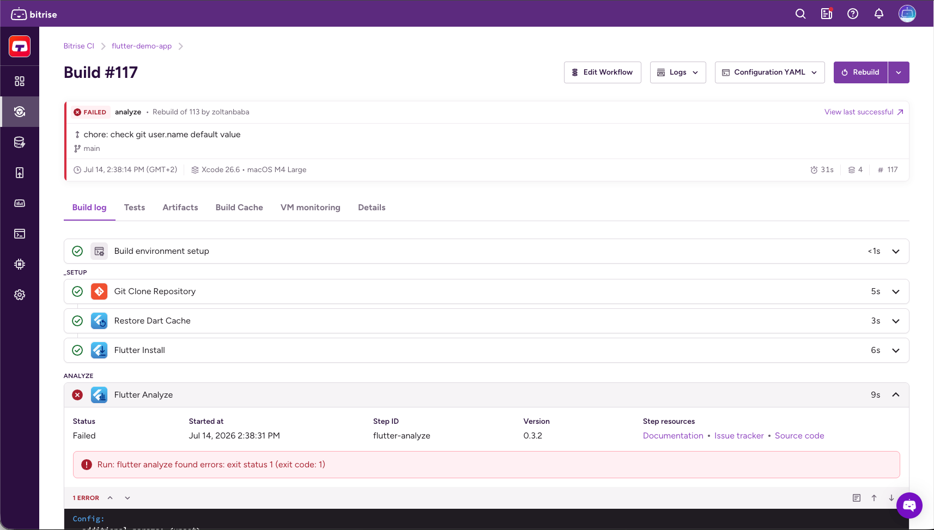Viewport: 934px width, 530px height.
Task: Click the Restore Dart Cache step icon
Action: (99, 321)
